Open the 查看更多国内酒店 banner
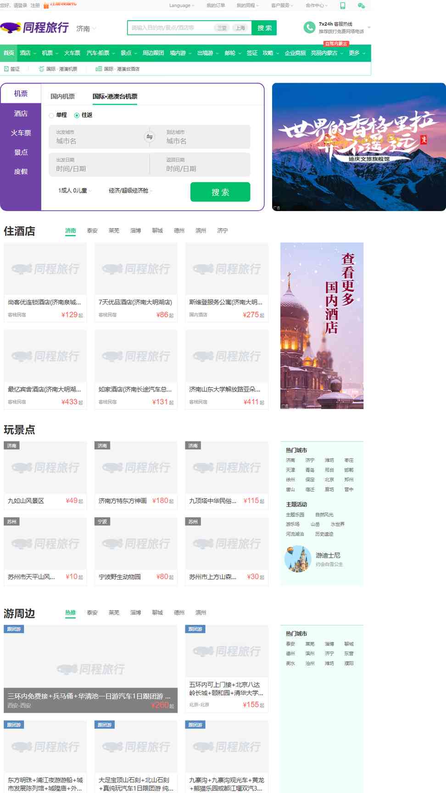This screenshot has height=793, width=446. (322, 325)
